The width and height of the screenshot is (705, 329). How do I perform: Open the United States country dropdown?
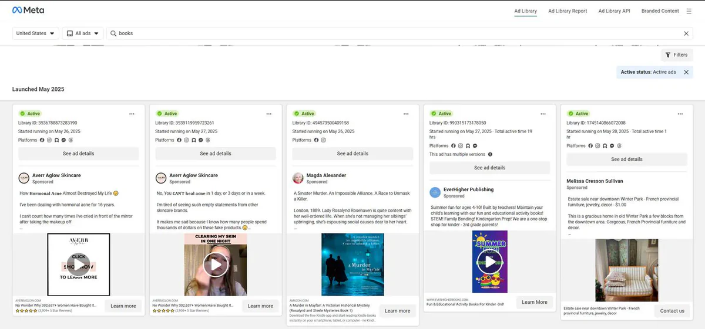(35, 33)
